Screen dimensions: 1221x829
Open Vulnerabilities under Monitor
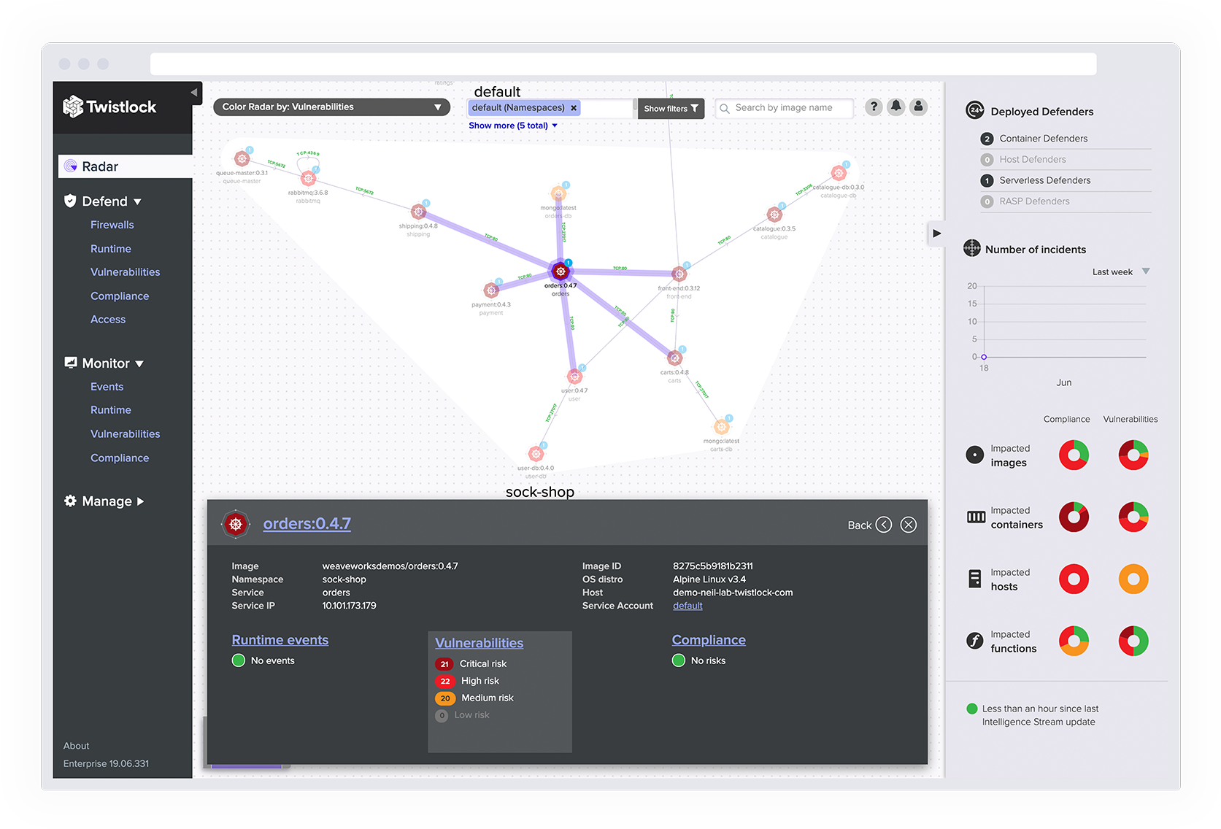pyautogui.click(x=125, y=434)
